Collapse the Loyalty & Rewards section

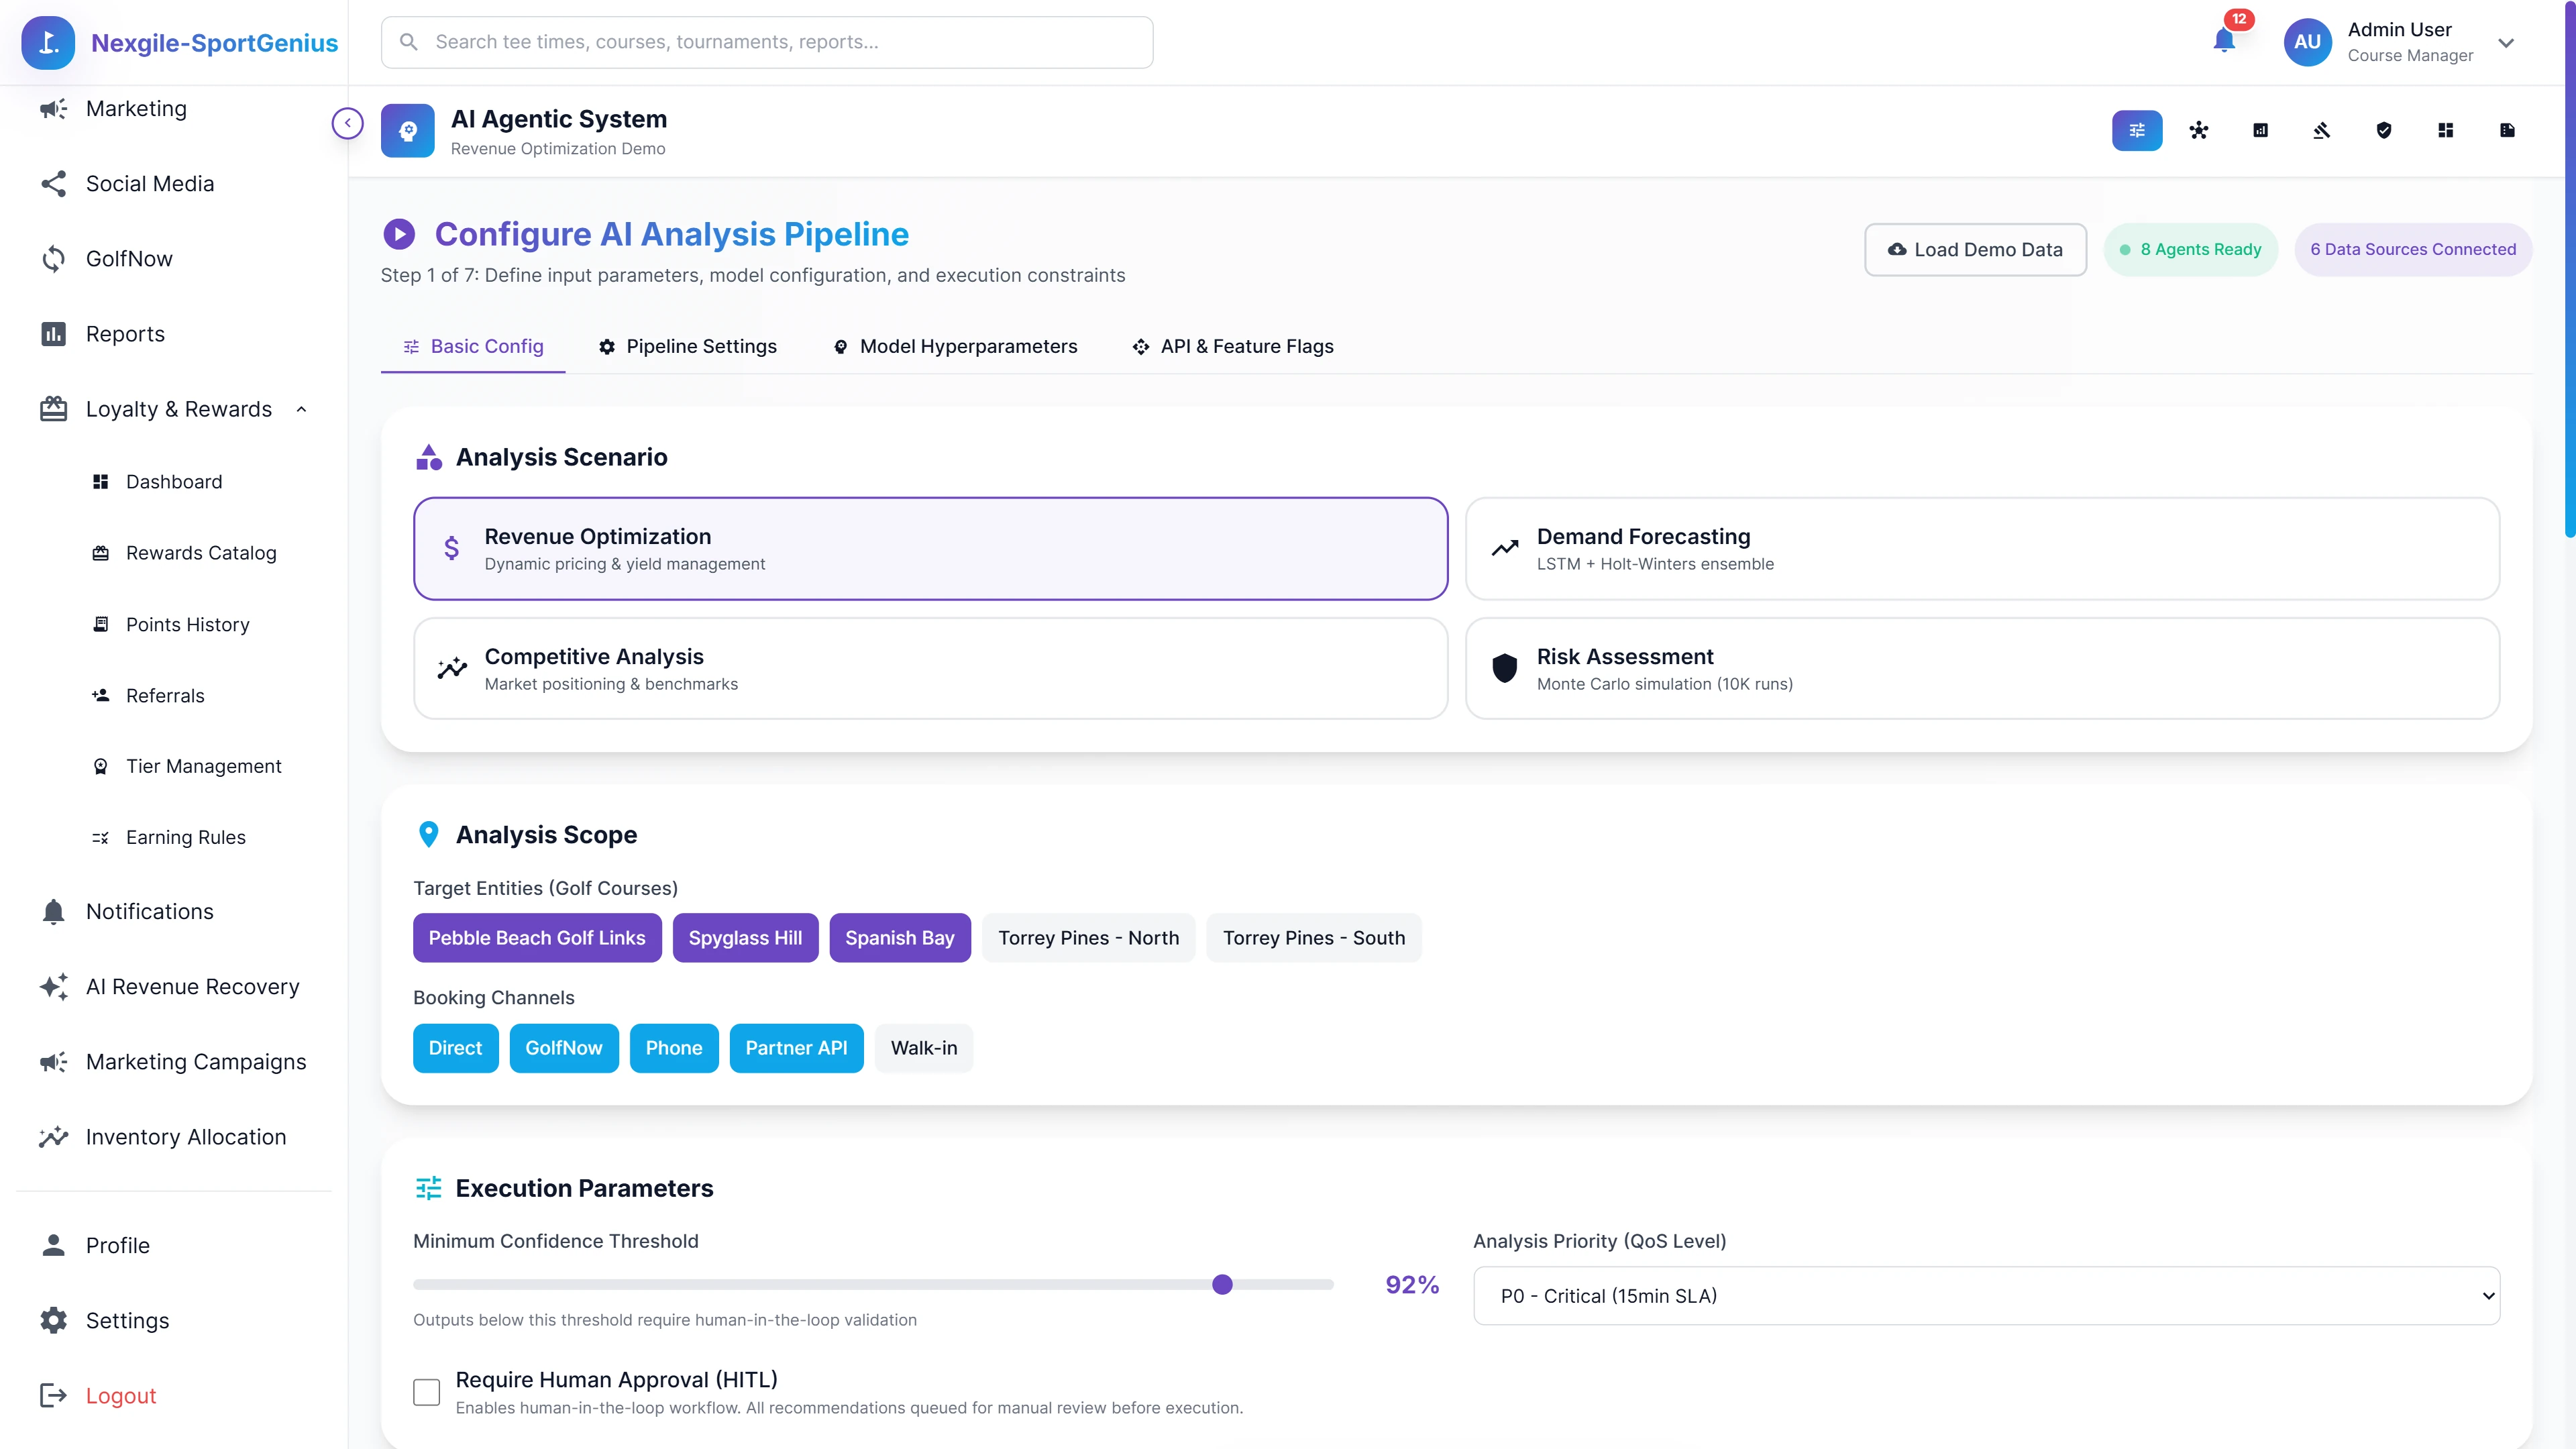tap(302, 409)
